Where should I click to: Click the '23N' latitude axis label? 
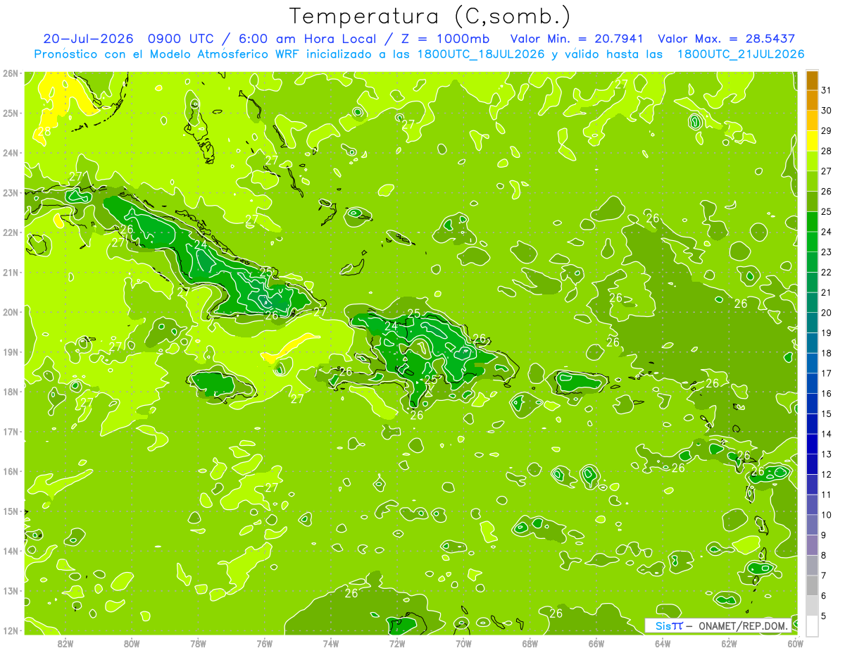click(x=11, y=192)
